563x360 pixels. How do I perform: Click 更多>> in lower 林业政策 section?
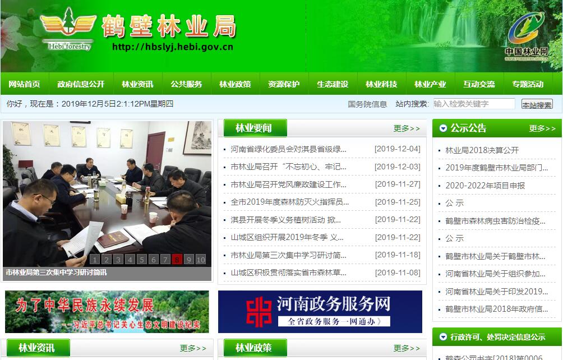pyautogui.click(x=407, y=348)
